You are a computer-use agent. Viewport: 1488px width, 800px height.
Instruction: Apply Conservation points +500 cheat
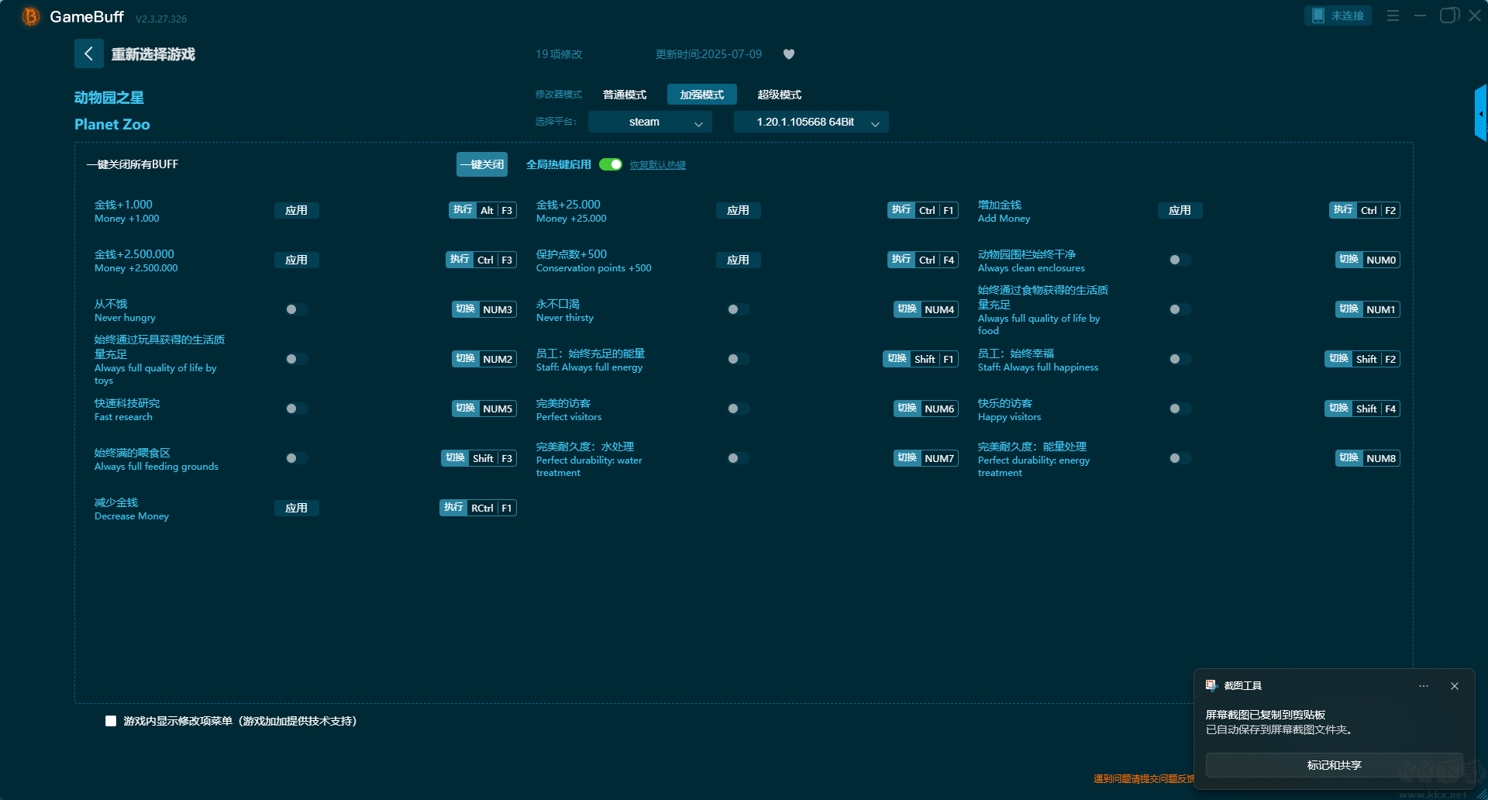tap(738, 260)
